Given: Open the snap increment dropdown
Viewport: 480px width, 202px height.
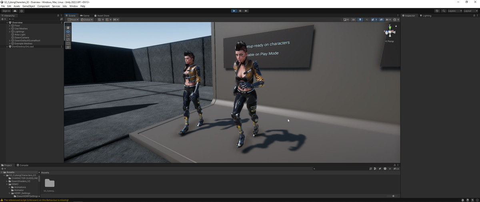Looking at the screenshot, I should click(x=116, y=20).
